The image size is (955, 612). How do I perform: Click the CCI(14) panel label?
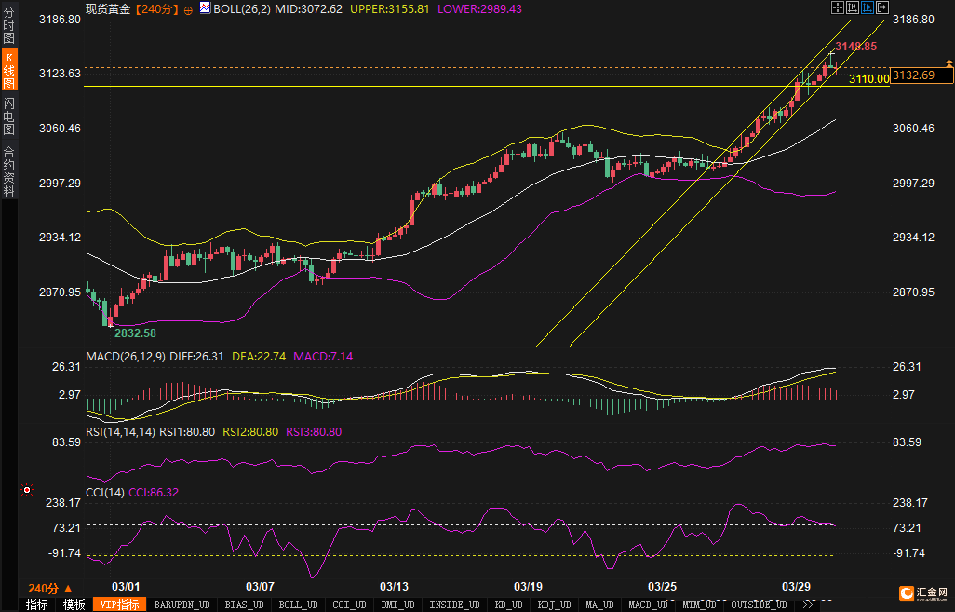(x=105, y=492)
